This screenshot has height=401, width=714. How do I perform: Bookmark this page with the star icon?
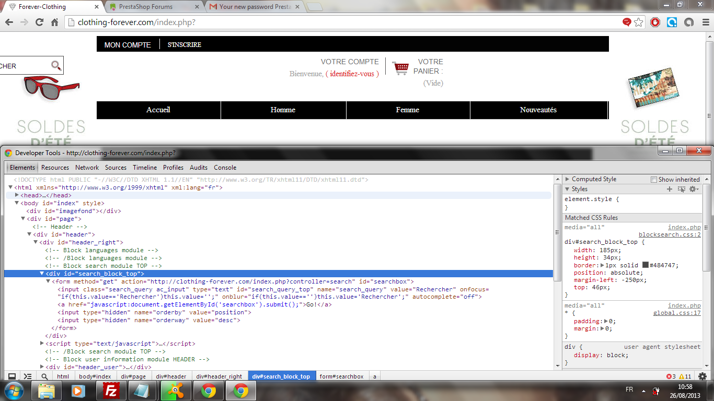point(639,22)
